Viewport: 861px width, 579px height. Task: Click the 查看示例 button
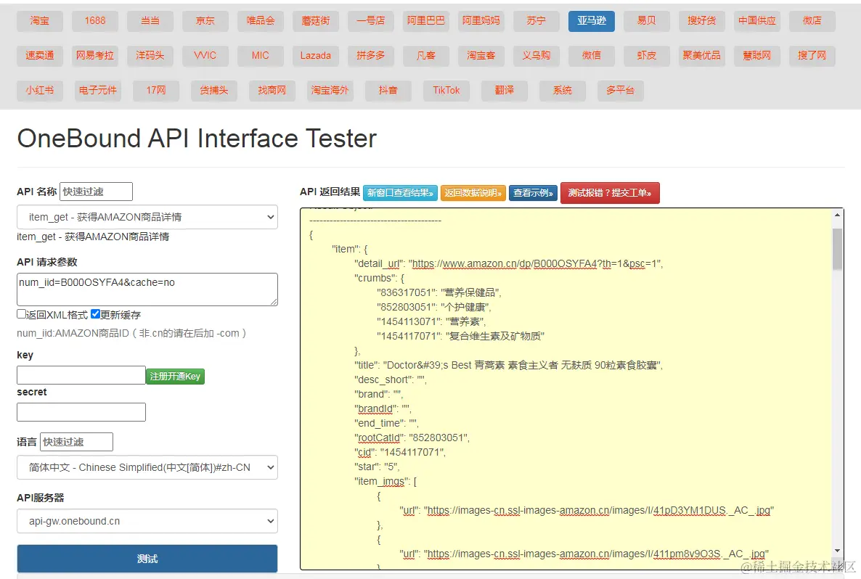point(533,193)
